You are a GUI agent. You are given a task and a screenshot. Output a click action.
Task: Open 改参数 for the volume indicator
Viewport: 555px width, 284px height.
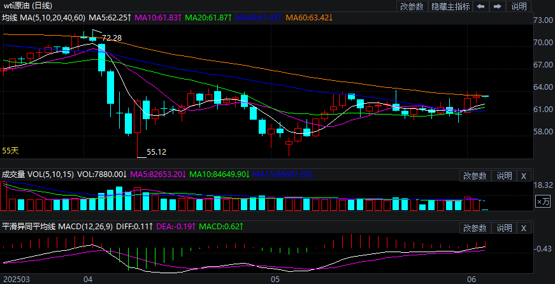[475, 176]
